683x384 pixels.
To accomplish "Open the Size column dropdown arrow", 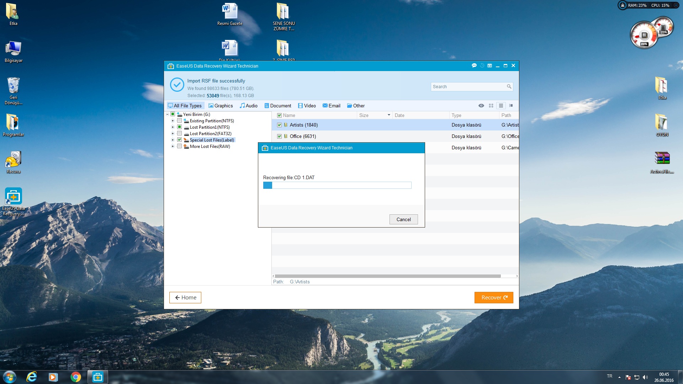I will 389,115.
